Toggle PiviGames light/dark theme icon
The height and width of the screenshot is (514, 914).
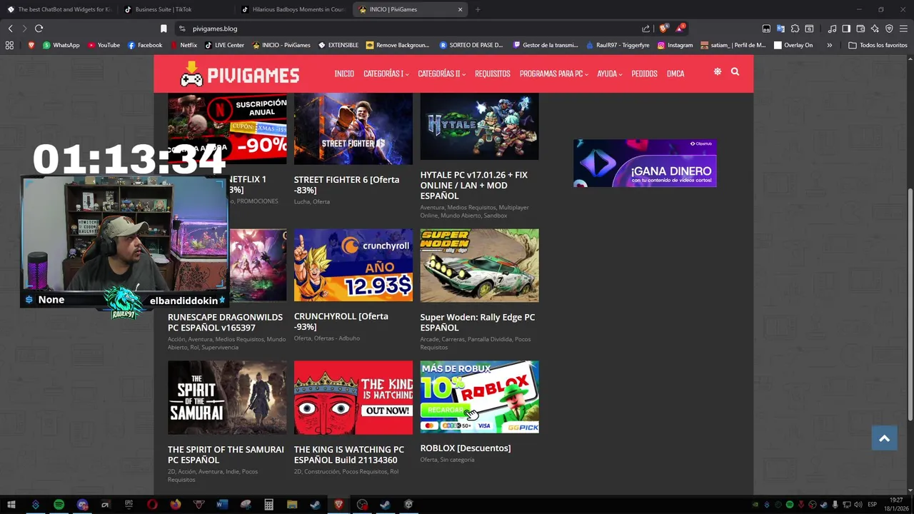point(717,72)
